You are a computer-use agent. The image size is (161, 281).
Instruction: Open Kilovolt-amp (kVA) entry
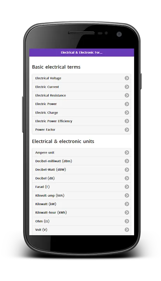[x=82, y=195]
